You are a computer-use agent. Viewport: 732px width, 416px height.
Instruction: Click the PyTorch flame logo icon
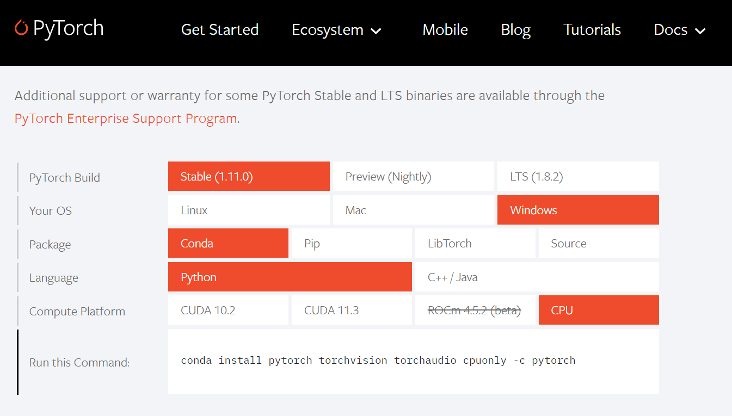(21, 28)
